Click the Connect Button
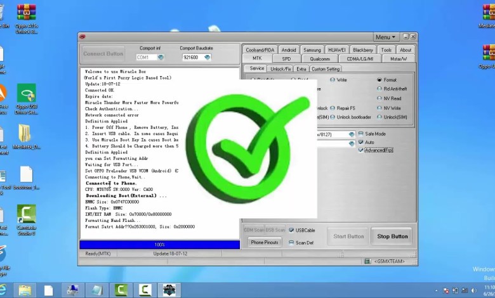This screenshot has width=495, height=298. click(x=103, y=54)
